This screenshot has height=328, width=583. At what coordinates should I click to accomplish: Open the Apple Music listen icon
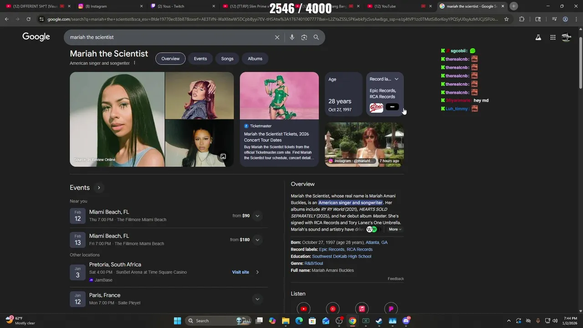coord(362,309)
